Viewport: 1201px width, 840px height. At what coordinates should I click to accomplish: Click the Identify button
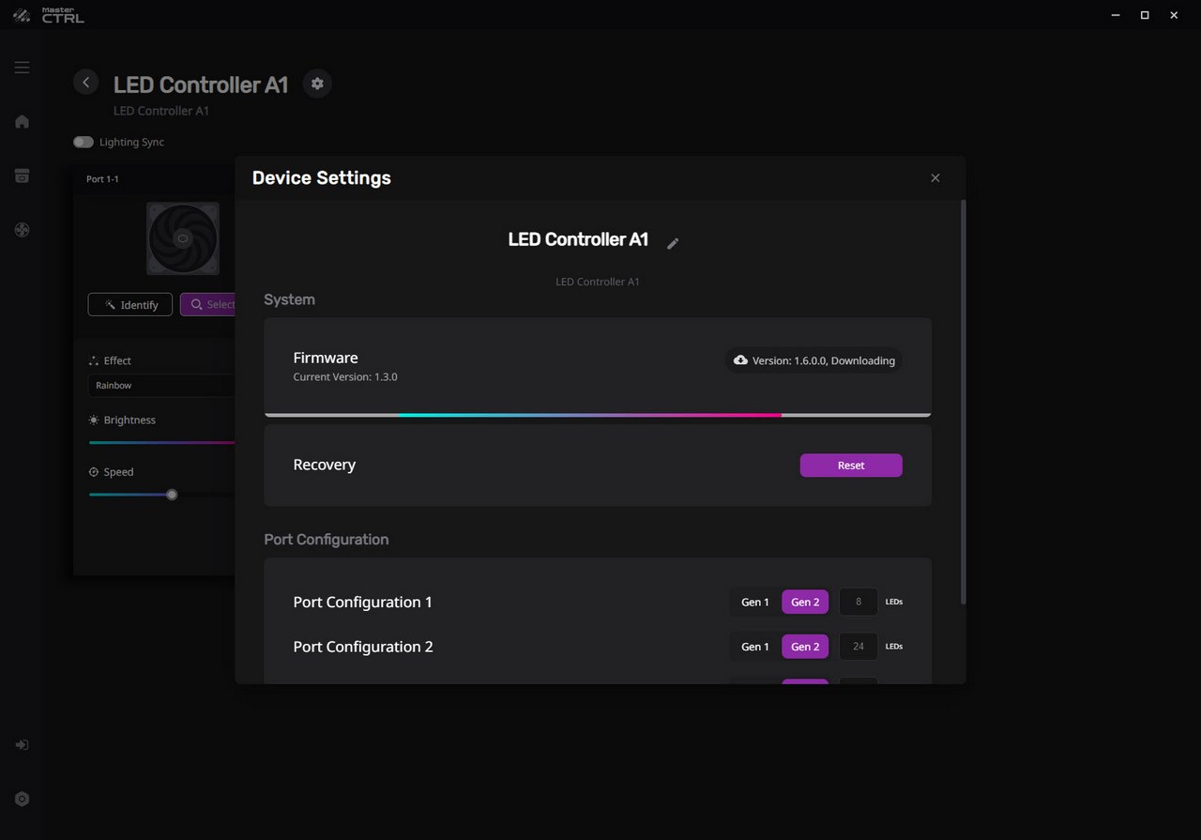(x=130, y=305)
